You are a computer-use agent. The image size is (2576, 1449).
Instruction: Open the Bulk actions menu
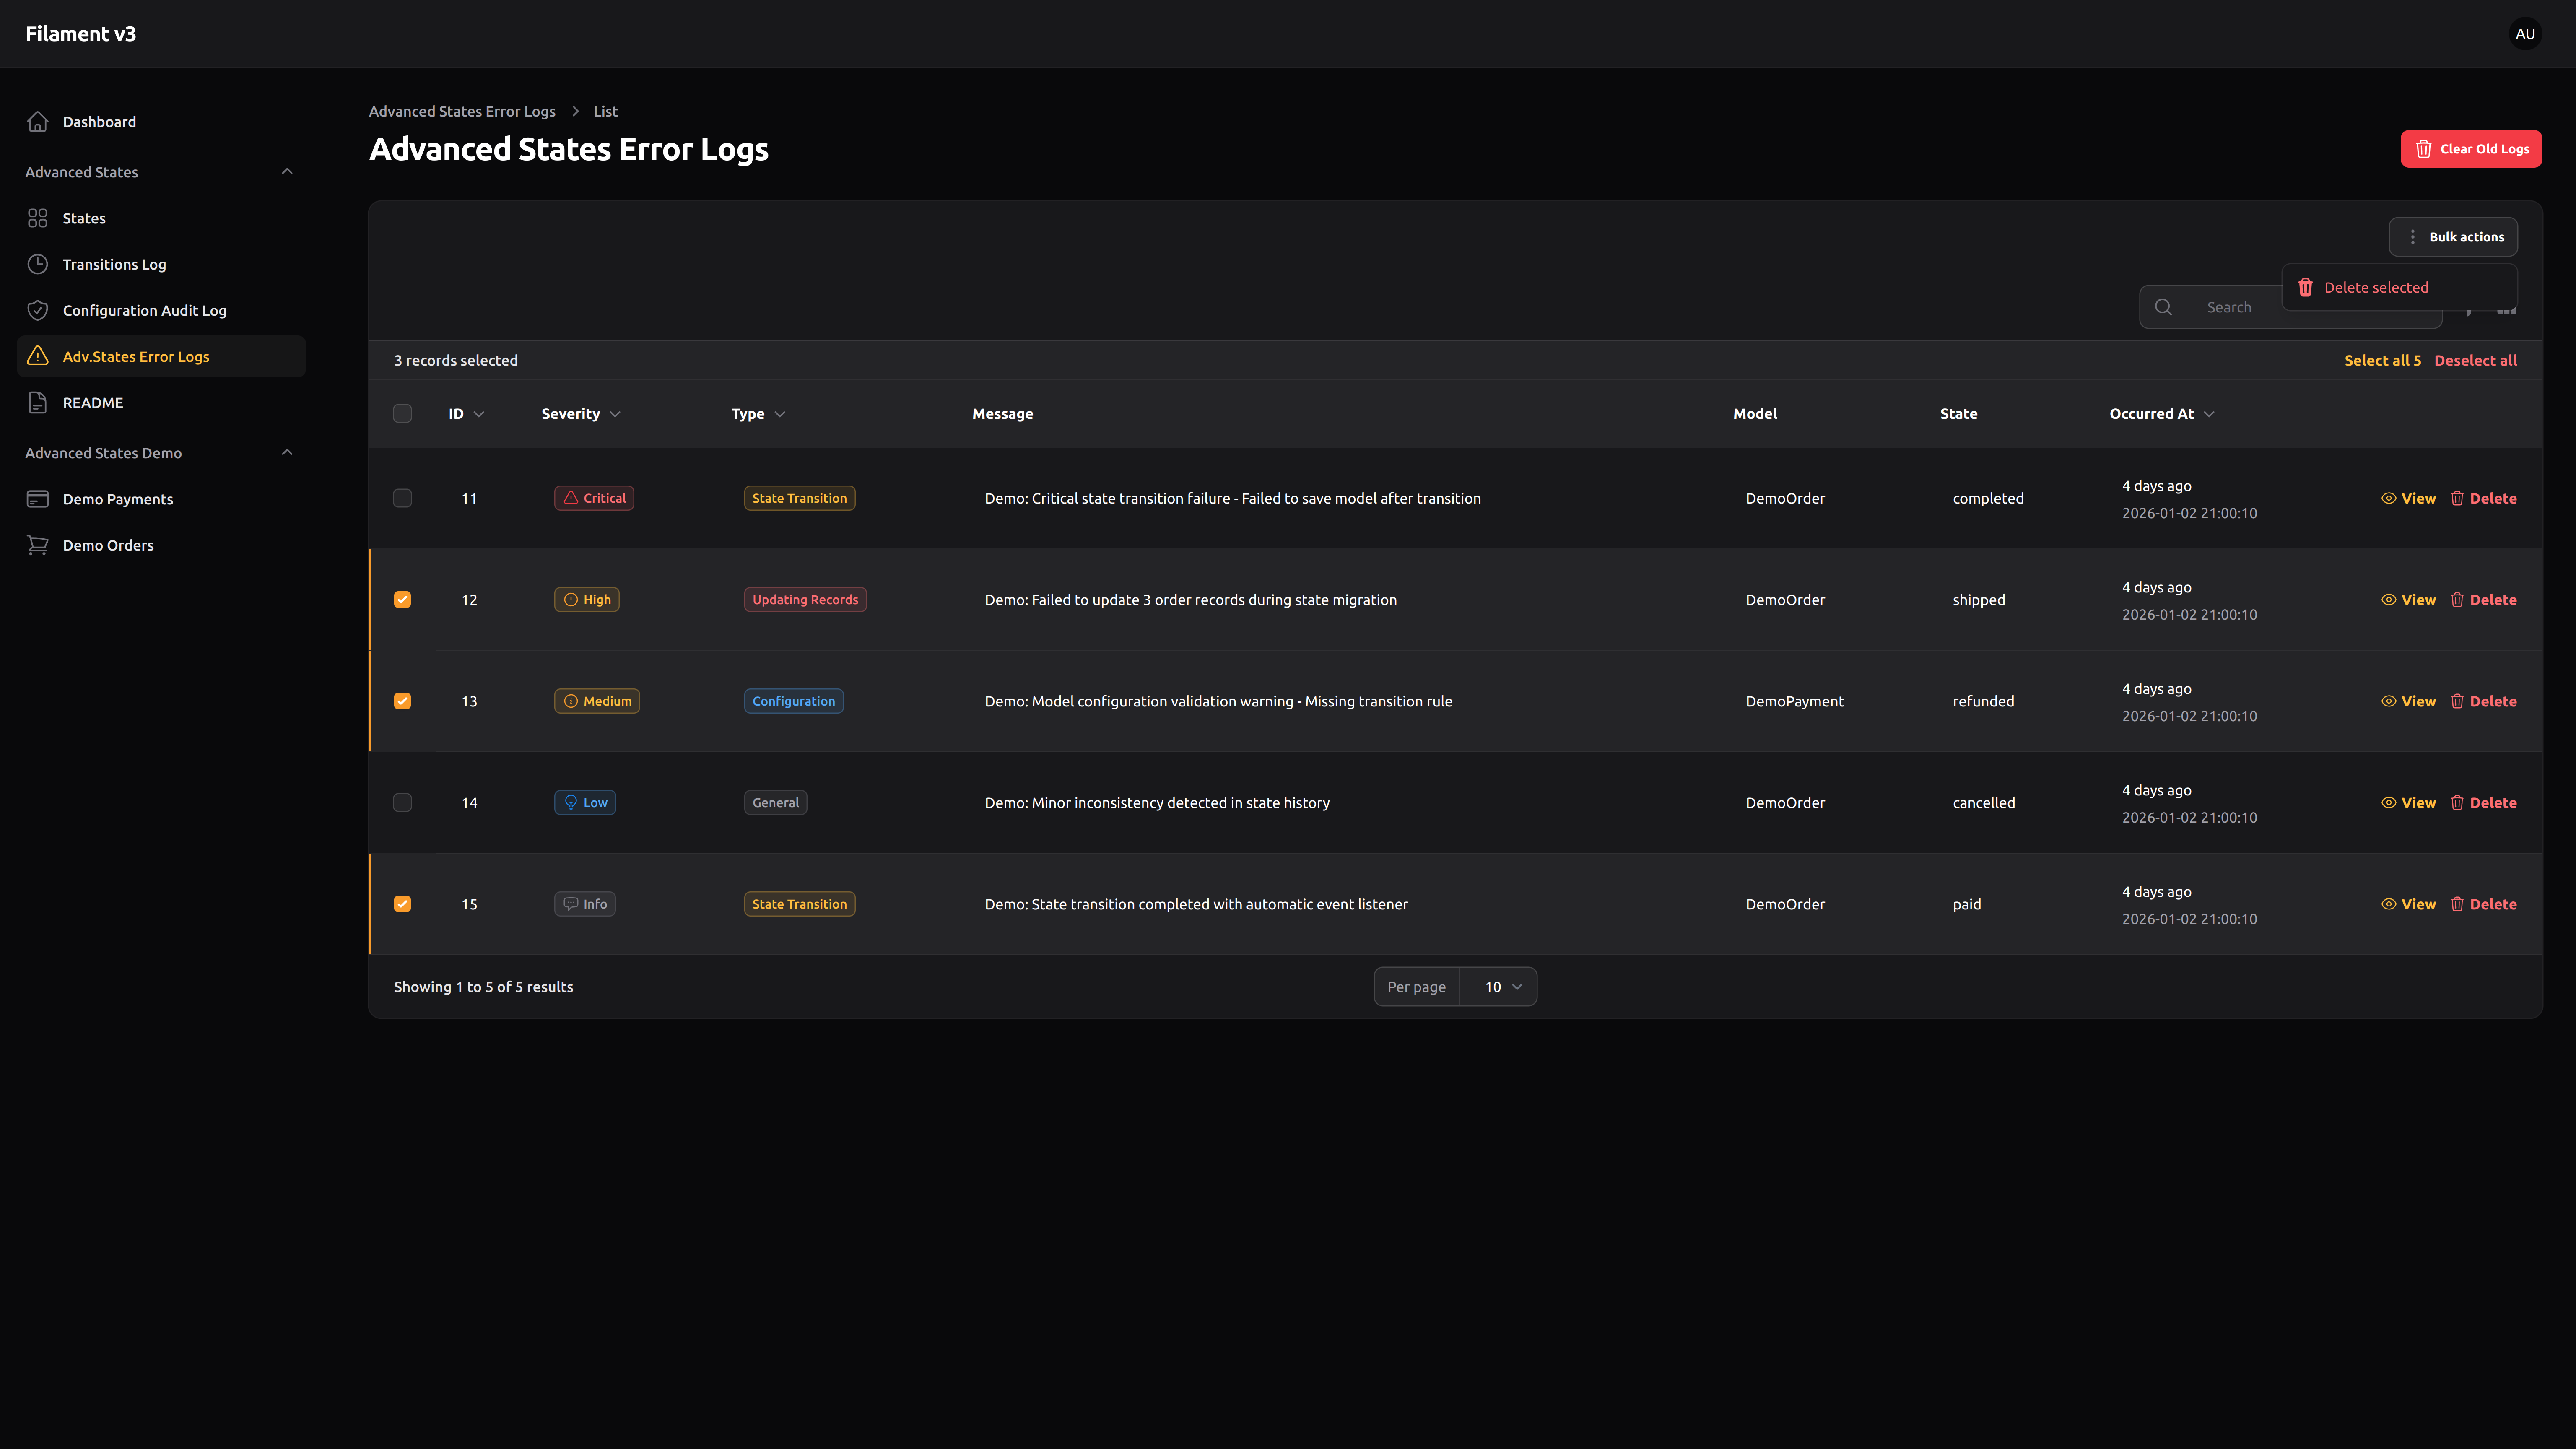click(x=2453, y=237)
